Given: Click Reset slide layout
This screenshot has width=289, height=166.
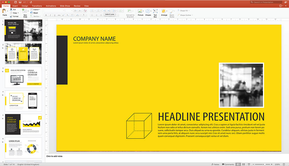Looking at the screenshot, I should pos(34,13).
